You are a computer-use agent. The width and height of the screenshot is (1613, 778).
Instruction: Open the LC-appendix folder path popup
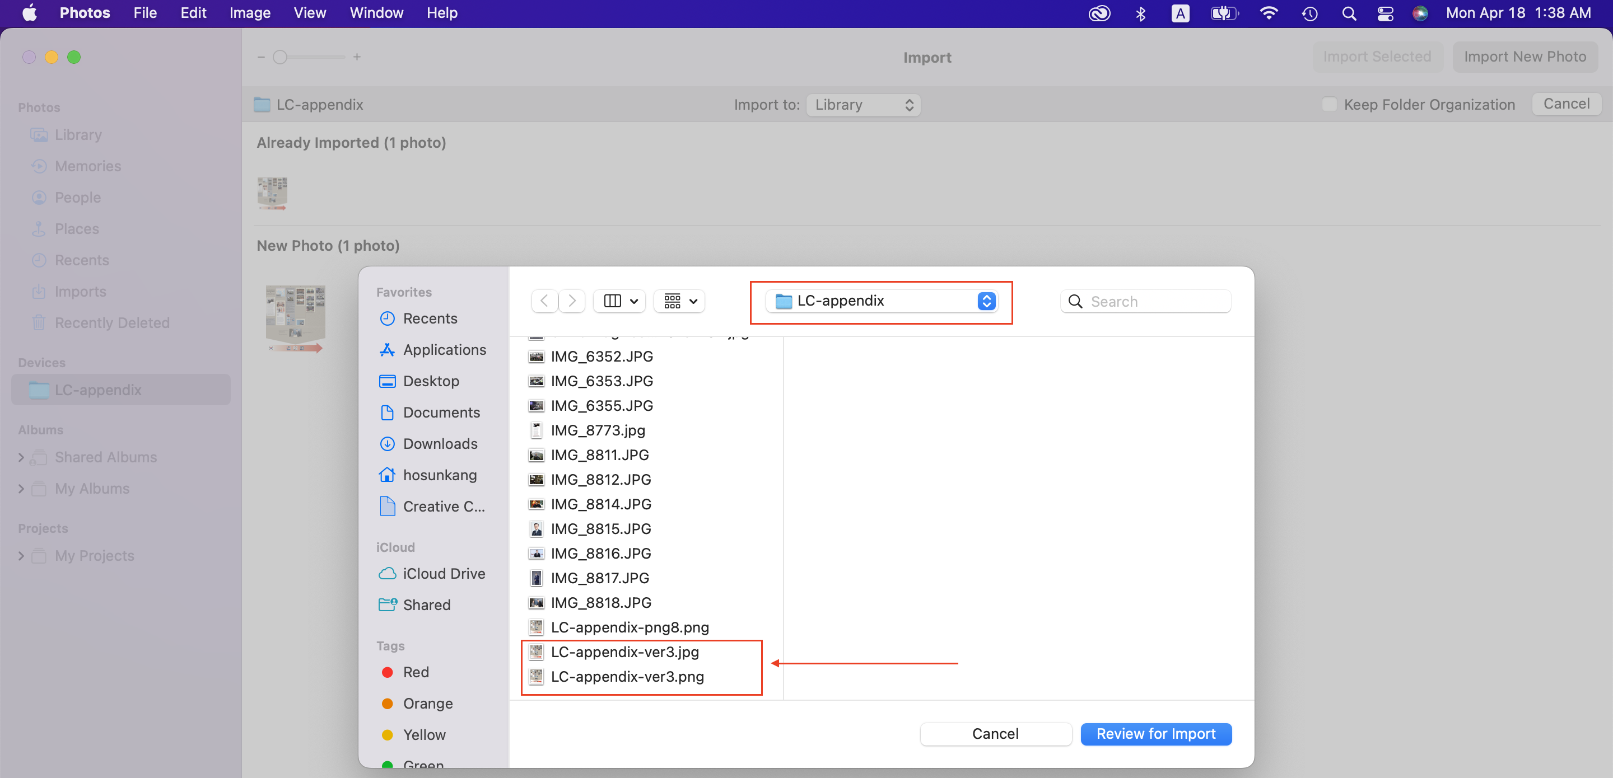point(882,301)
